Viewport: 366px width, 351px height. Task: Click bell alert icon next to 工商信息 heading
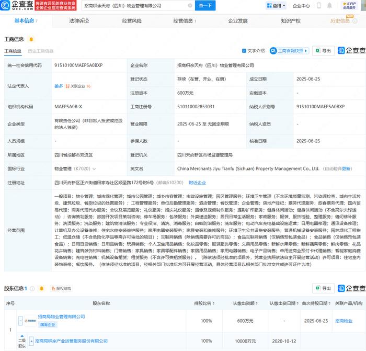click(31, 39)
